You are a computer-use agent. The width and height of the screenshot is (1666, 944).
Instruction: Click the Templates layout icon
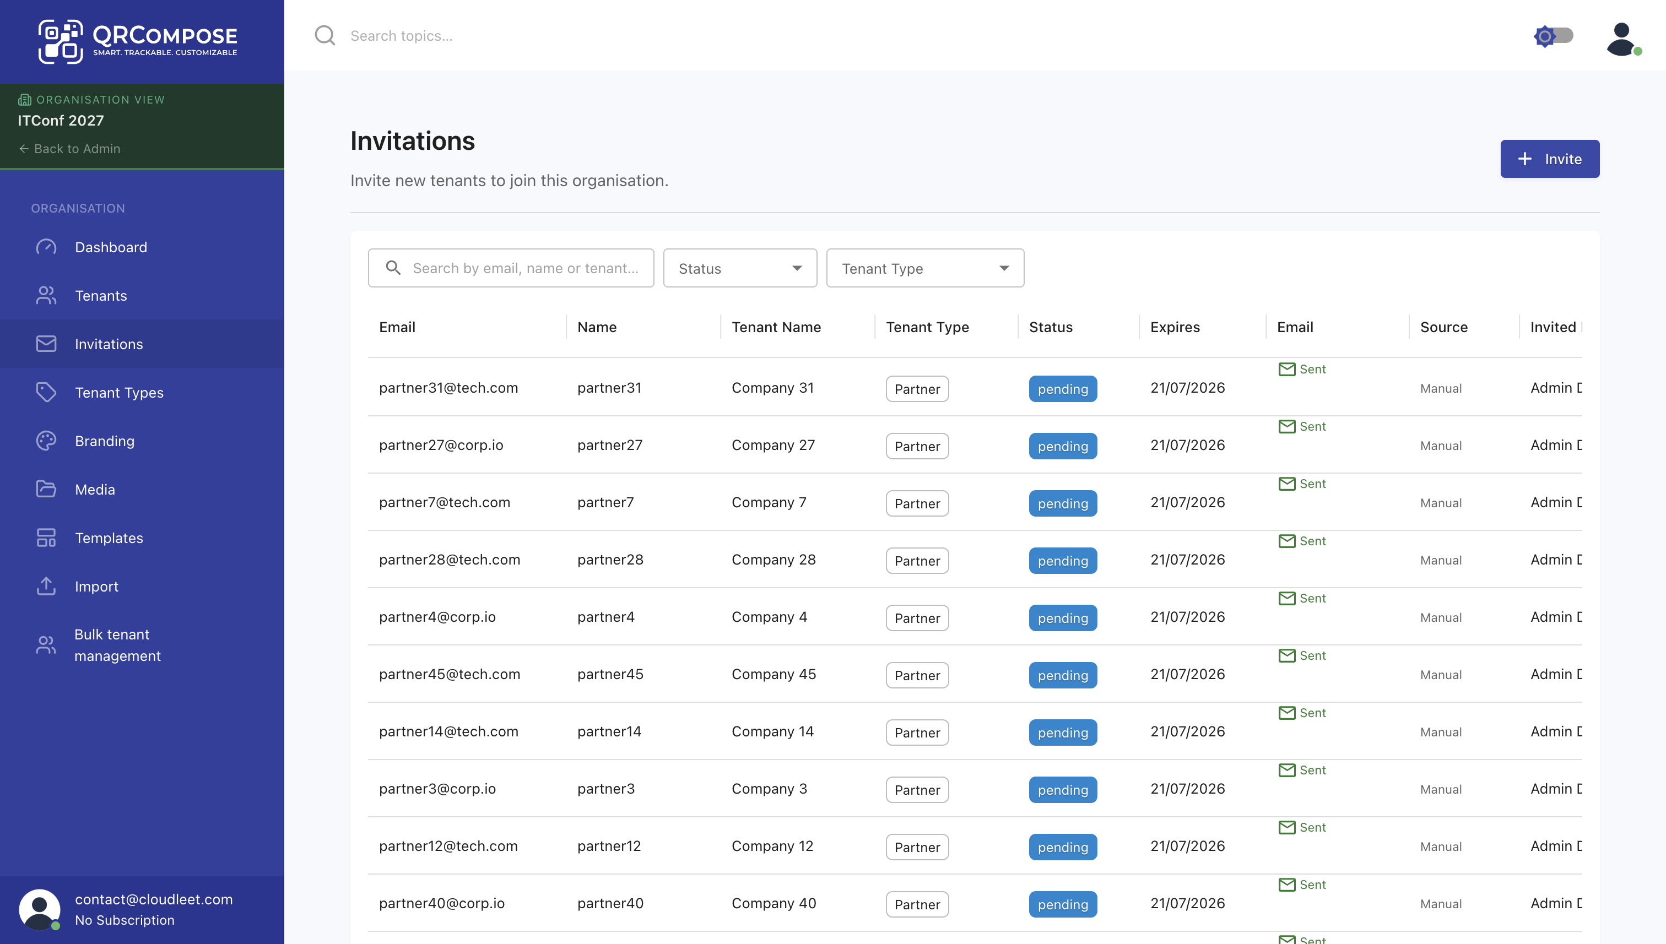coord(46,538)
